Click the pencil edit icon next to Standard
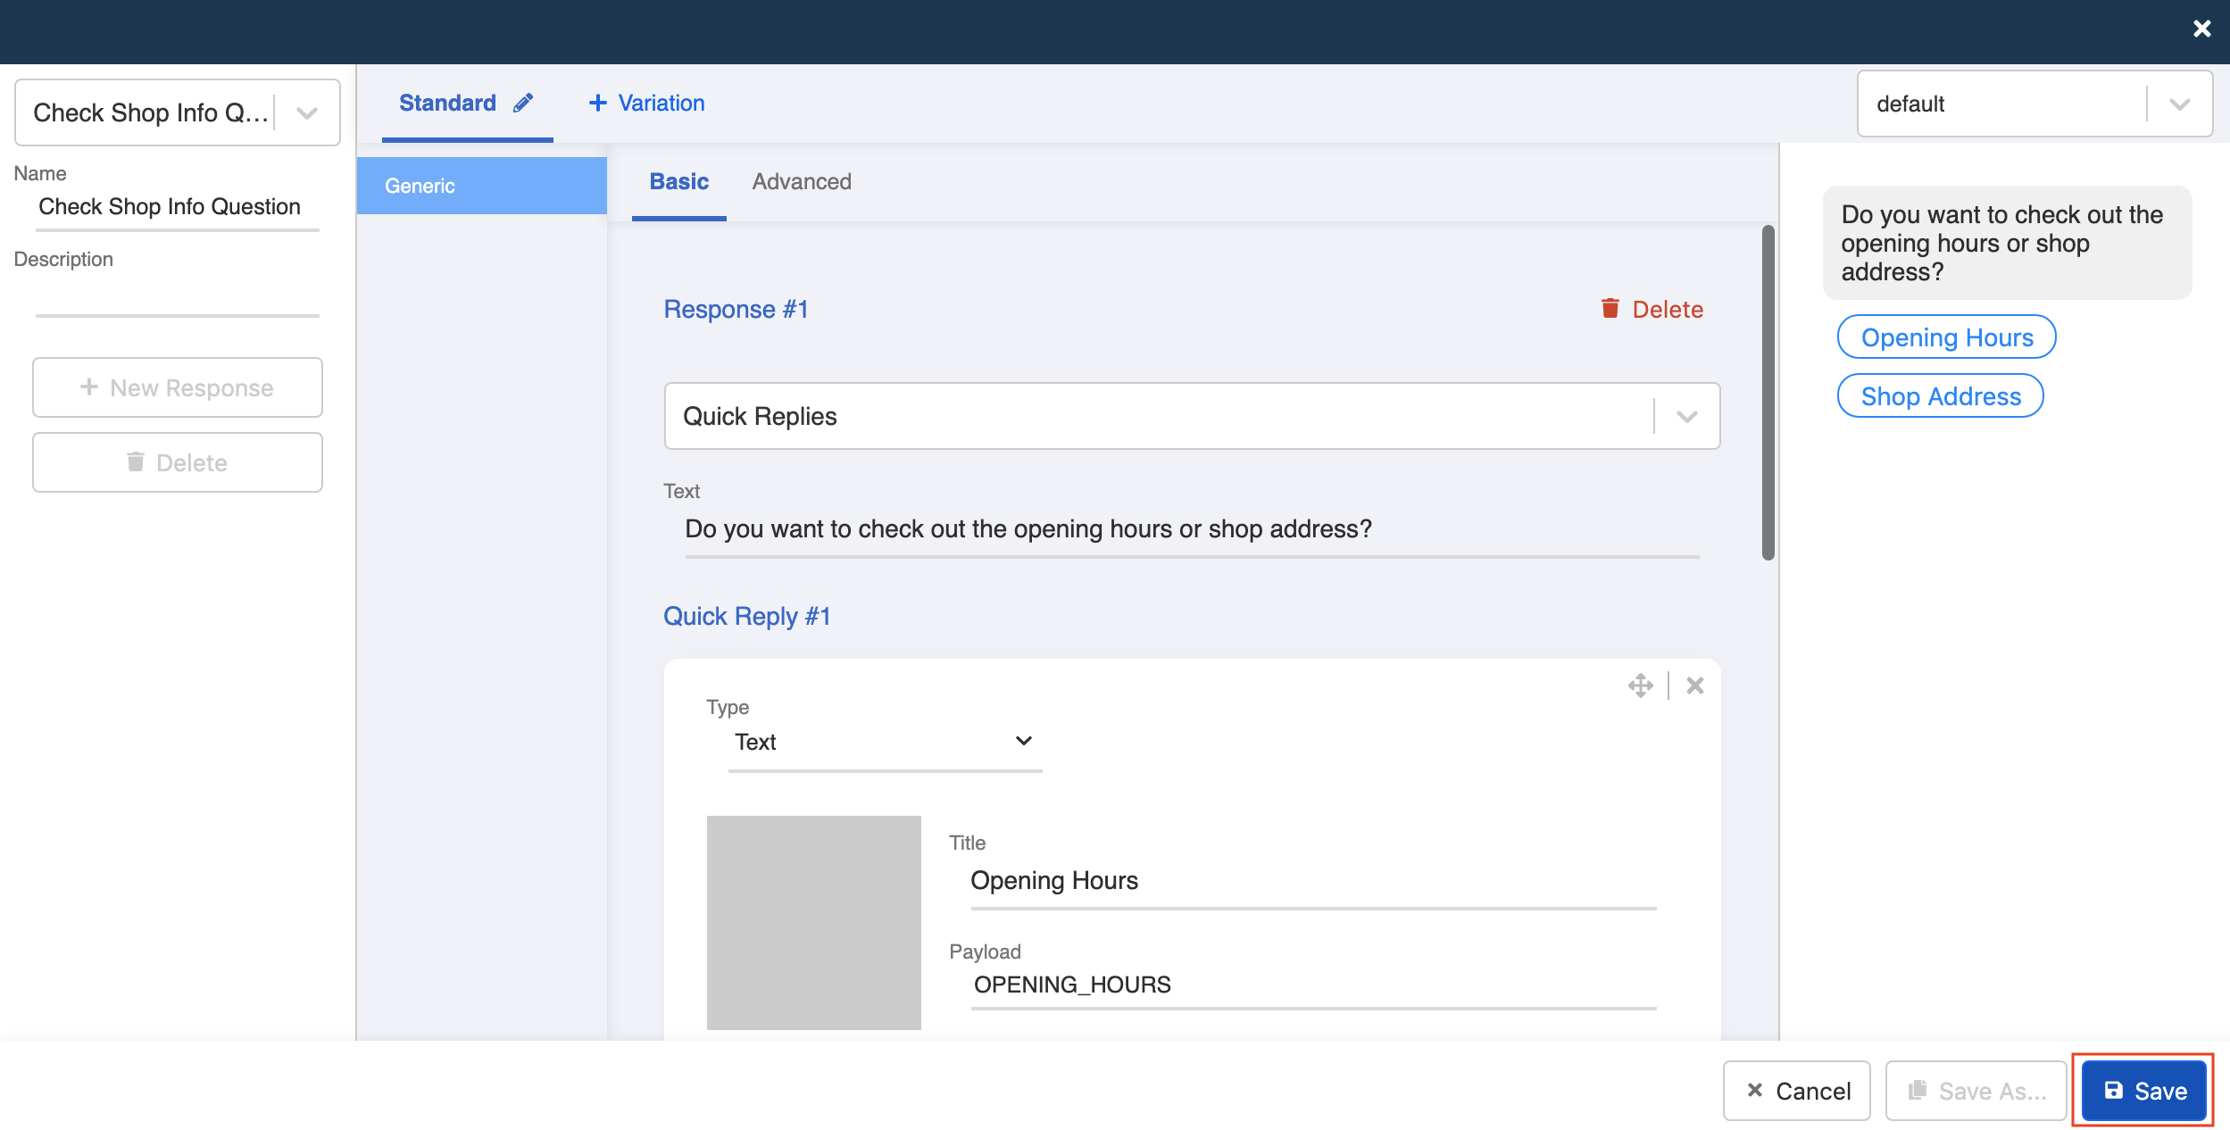The height and width of the screenshot is (1130, 2230). pyautogui.click(x=523, y=103)
